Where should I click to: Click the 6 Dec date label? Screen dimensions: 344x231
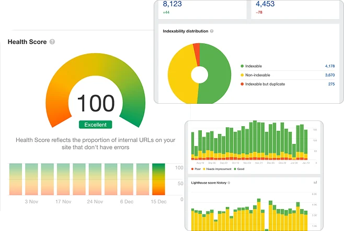(127, 201)
